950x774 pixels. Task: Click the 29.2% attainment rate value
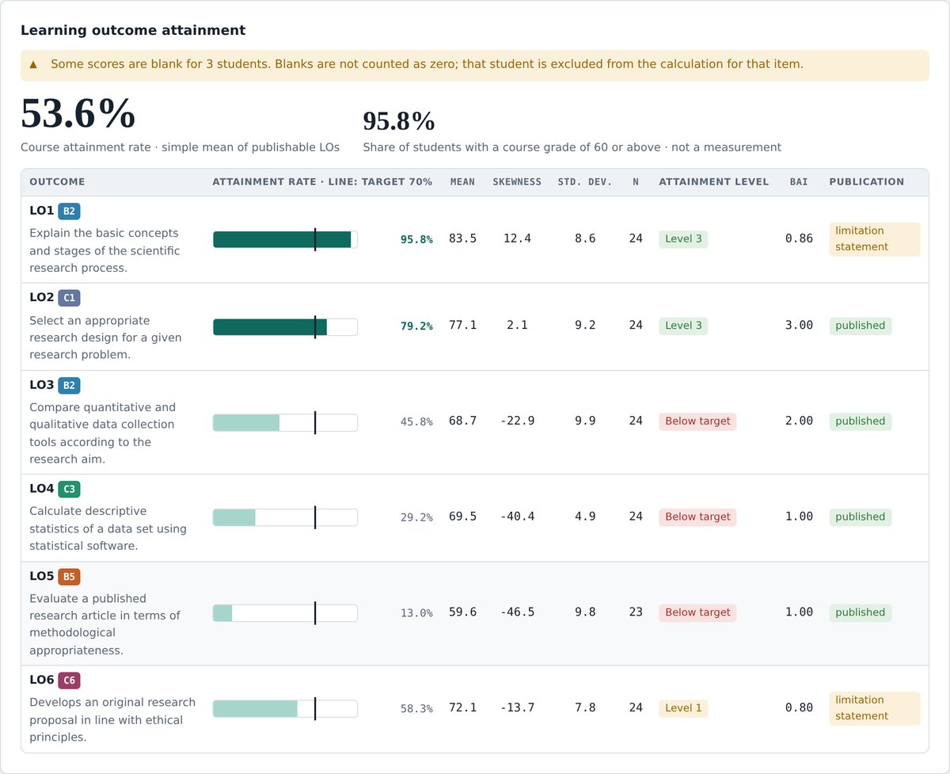(416, 517)
